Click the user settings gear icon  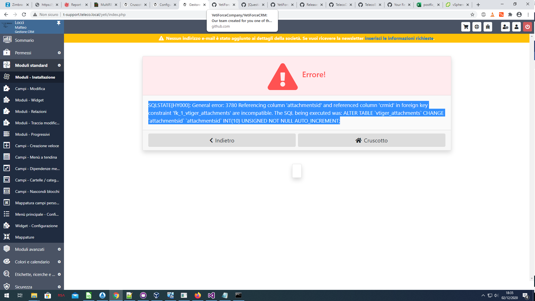point(505,27)
